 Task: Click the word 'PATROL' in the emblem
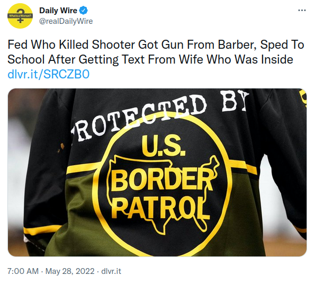tap(160, 208)
